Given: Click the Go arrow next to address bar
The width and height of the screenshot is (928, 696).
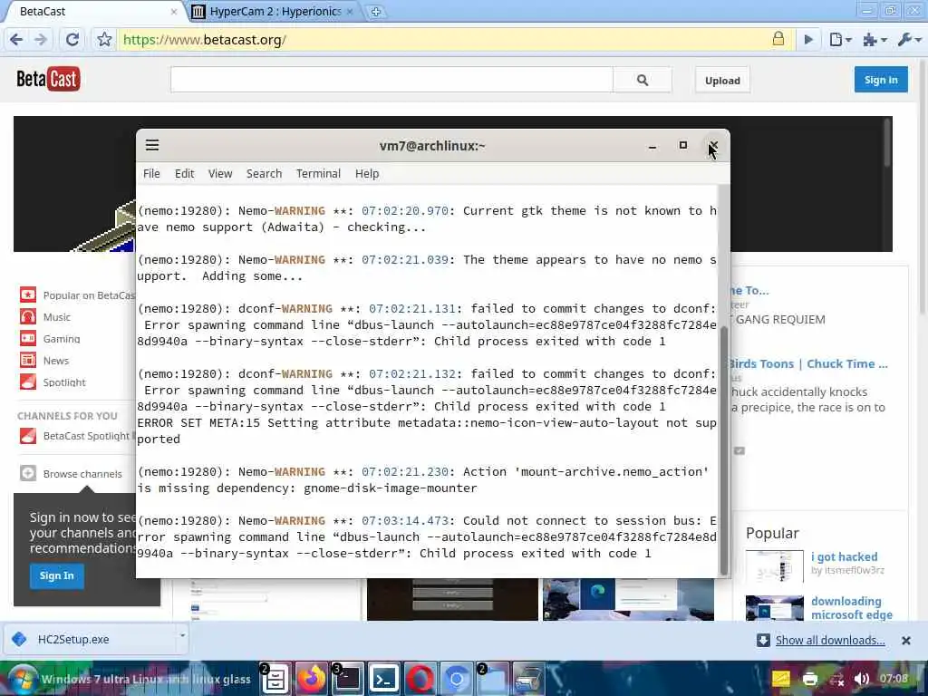Looking at the screenshot, I should click(x=808, y=40).
